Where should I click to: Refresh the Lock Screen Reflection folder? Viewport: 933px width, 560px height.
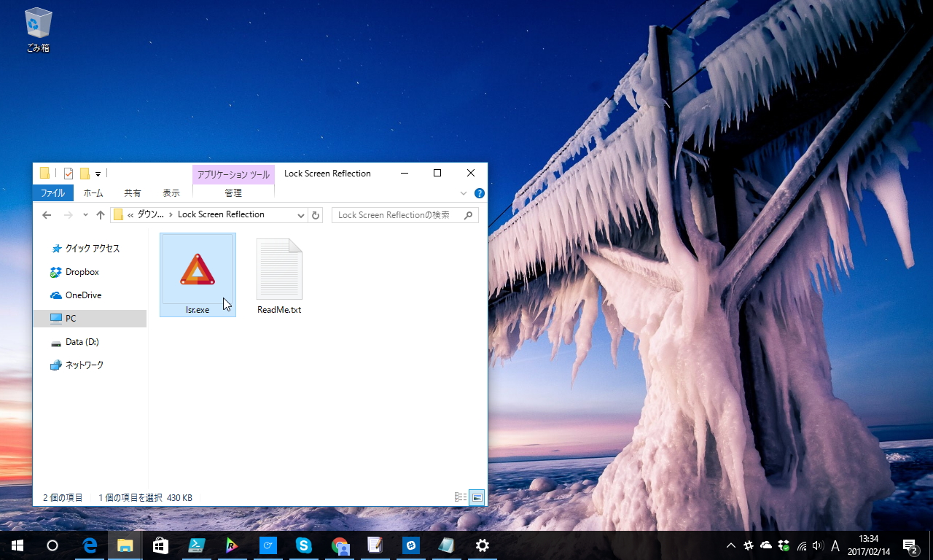[x=316, y=215]
